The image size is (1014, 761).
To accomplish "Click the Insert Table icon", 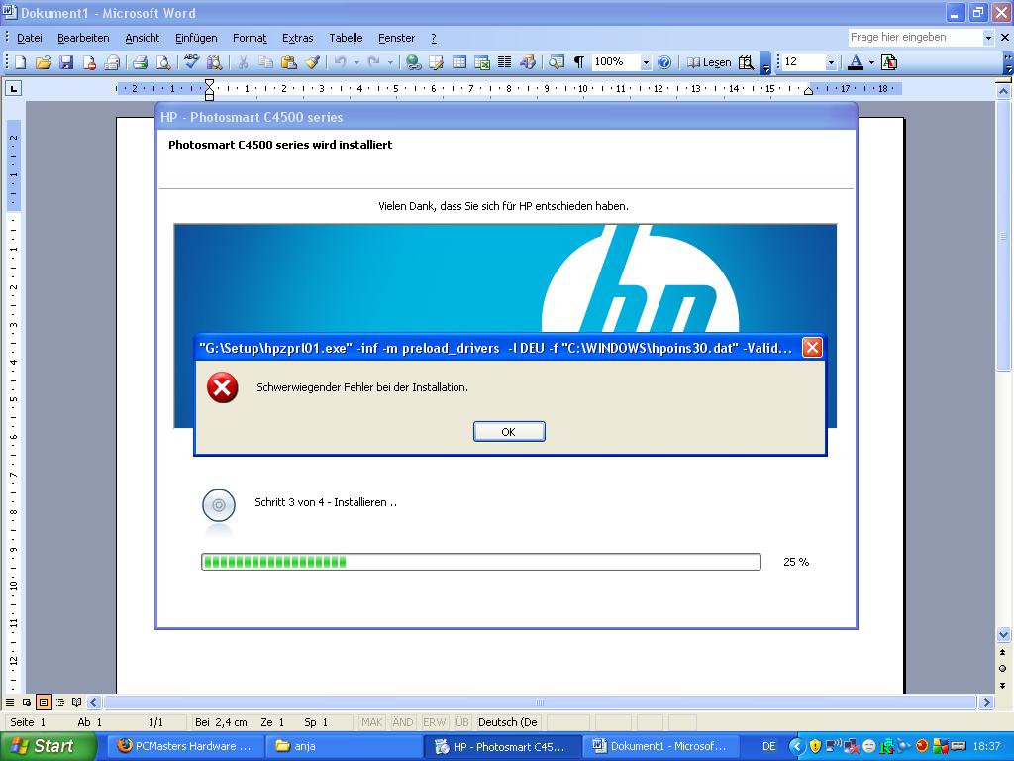I will click(x=459, y=62).
